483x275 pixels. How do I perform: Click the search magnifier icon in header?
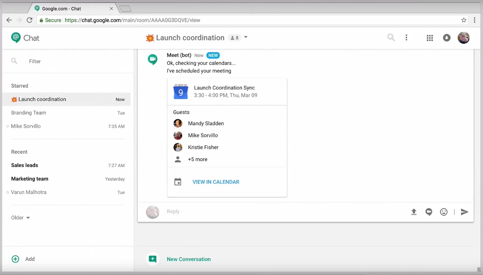[x=391, y=38]
